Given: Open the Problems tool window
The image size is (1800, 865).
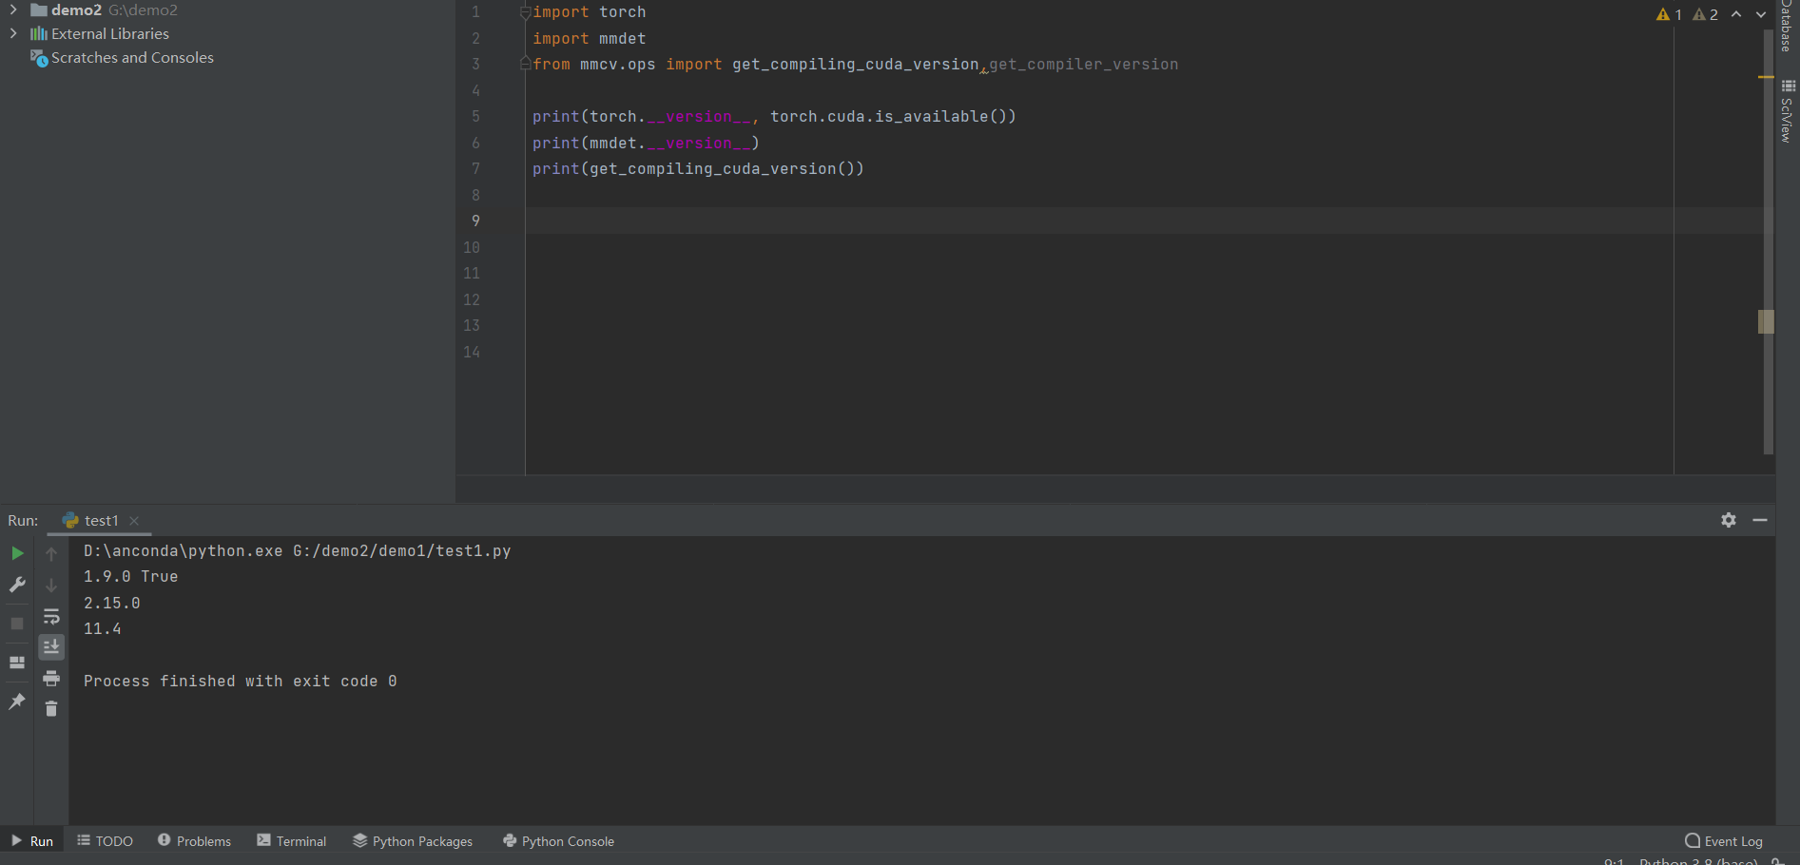Looking at the screenshot, I should [x=194, y=841].
